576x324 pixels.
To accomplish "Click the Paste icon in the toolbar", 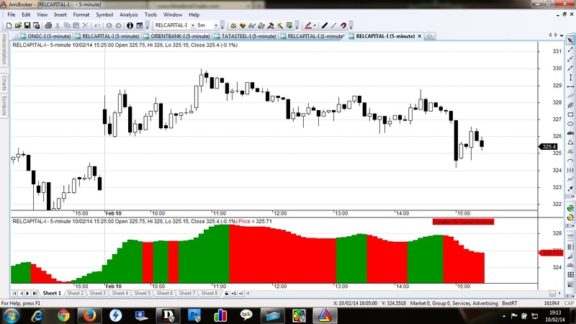I will (76, 25).
